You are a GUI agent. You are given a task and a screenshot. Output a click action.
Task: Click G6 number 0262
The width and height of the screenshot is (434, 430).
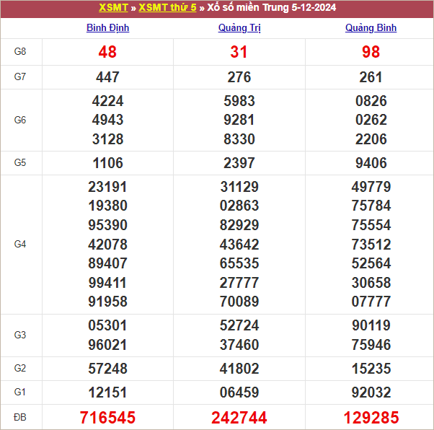(x=371, y=120)
